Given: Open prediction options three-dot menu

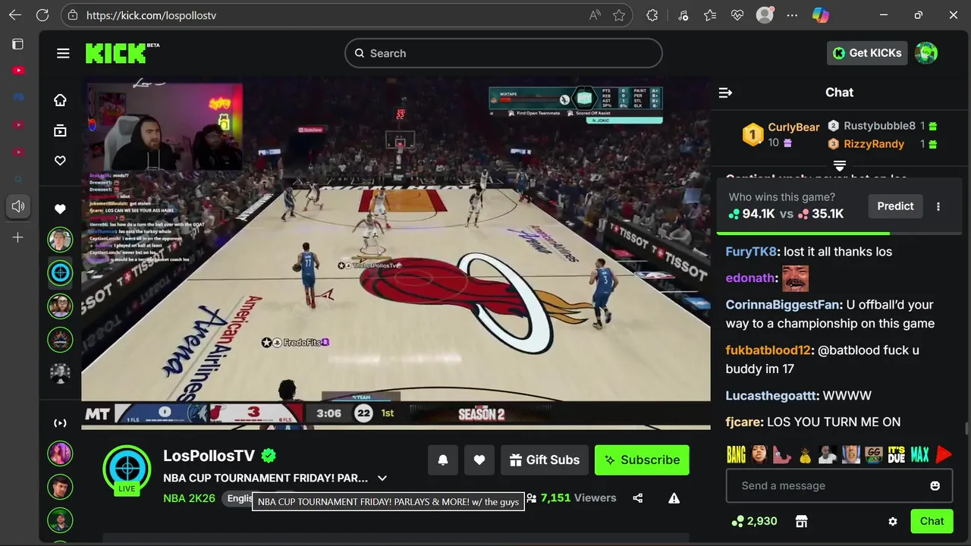Looking at the screenshot, I should coord(938,206).
